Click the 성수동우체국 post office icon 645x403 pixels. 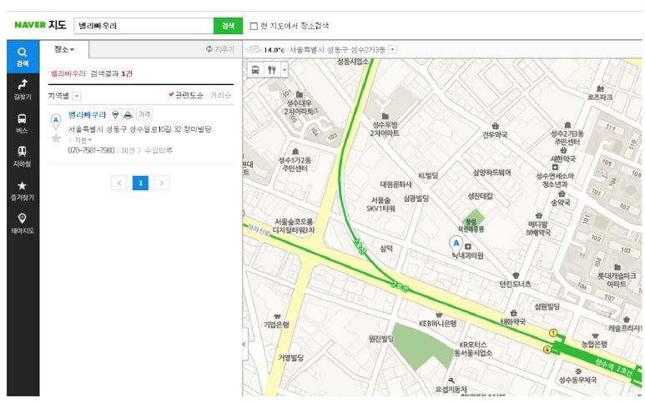pos(578,371)
